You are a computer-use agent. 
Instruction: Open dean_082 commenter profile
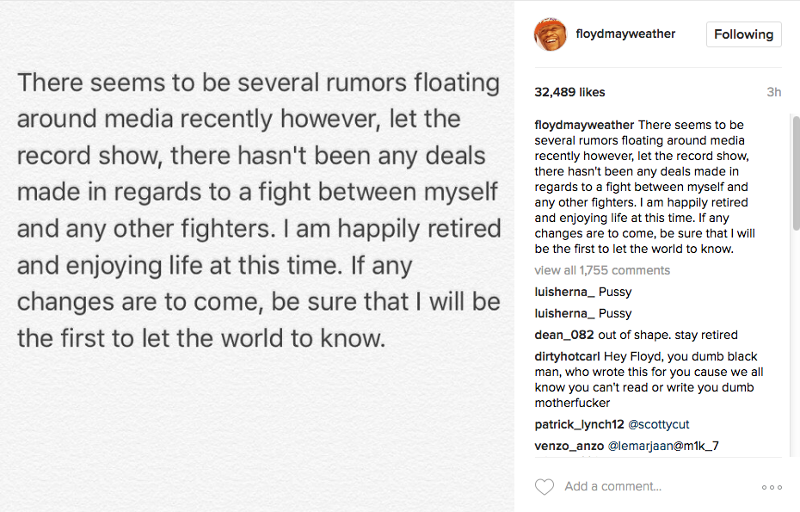pyautogui.click(x=561, y=335)
